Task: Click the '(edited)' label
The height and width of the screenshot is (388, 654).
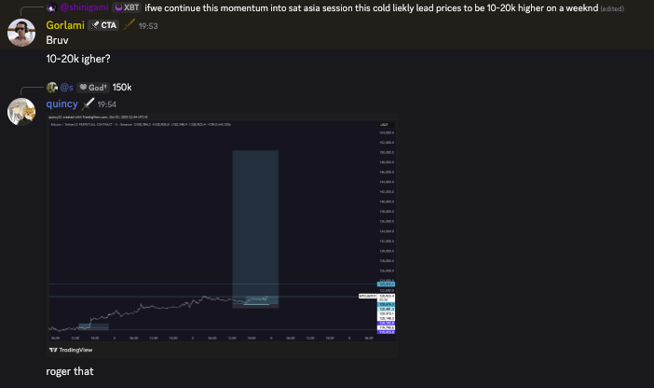Action: click(612, 8)
